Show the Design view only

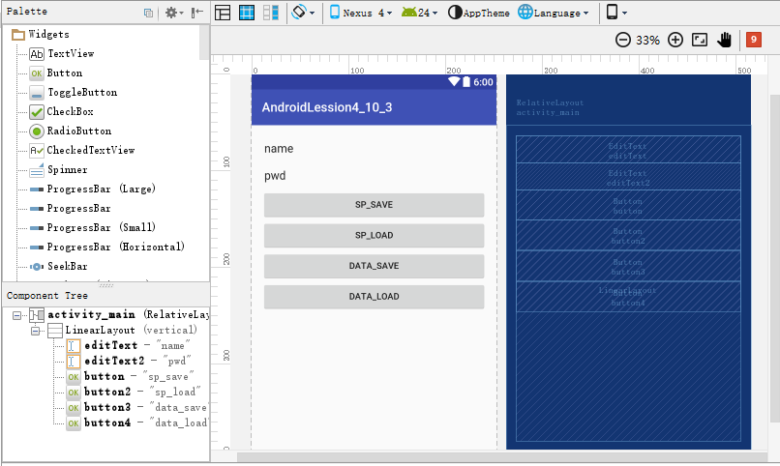point(223,13)
